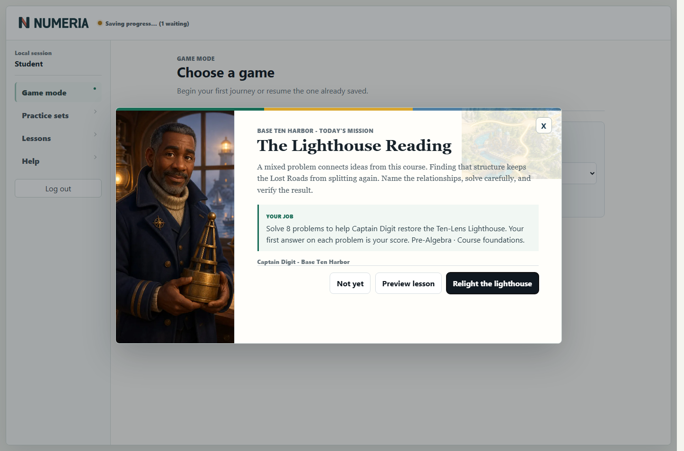This screenshot has width=684, height=451.
Task: Click the Preview lesson button
Action: pyautogui.click(x=408, y=283)
